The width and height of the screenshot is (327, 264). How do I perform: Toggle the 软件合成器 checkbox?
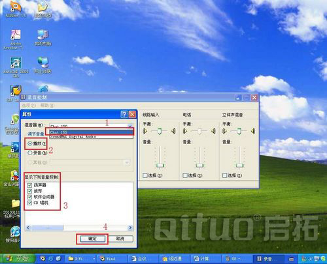29,197
